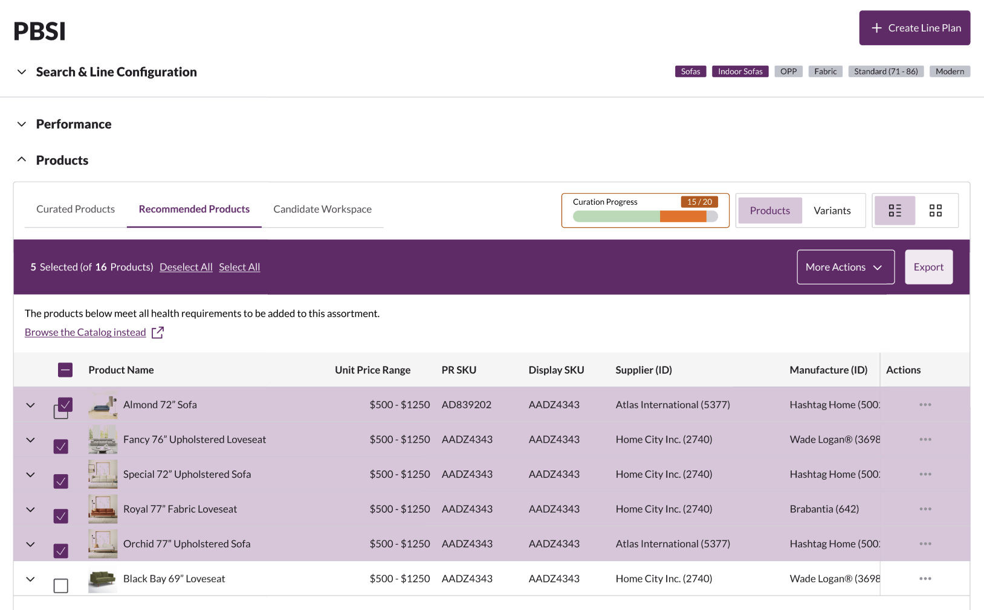Click the Orchid 77" Upholstered Sofa thumbnail

(x=103, y=544)
